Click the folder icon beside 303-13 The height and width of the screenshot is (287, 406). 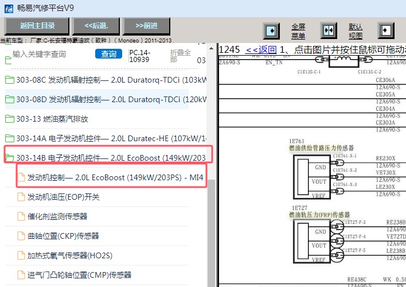(x=10, y=119)
